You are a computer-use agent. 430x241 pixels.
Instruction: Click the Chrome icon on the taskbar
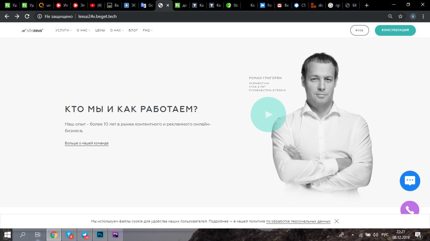tap(54, 235)
